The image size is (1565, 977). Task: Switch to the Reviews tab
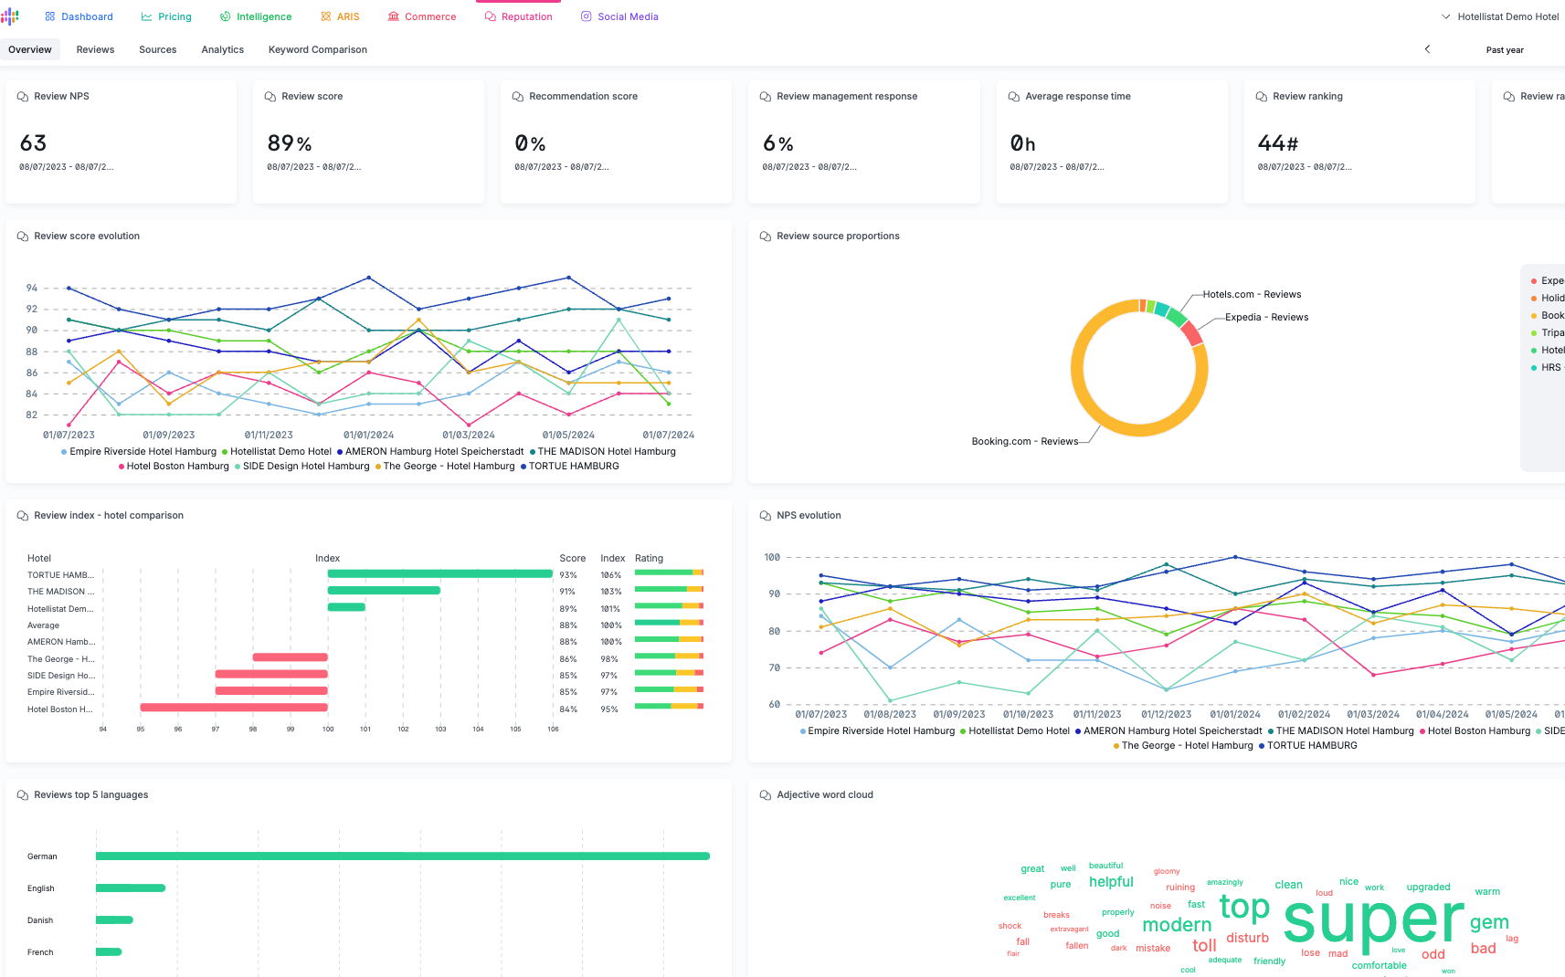coord(95,49)
